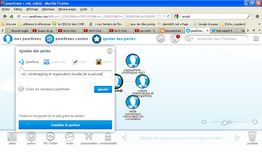Screen dimensions: 262x153
Task: Switch to the Joueur du gr... tab
Action: click(44, 31)
